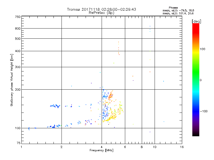Image resolution: width=214 pixels, height=160 pixels.
Task: Click the colorbar label '0'
Action: [200, 80]
